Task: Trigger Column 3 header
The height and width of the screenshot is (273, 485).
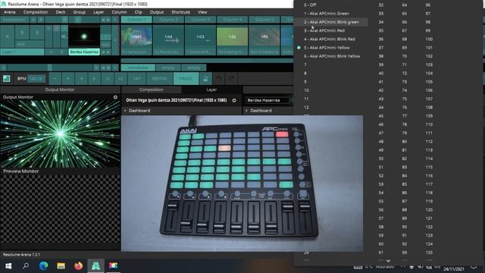Action: pos(200,20)
